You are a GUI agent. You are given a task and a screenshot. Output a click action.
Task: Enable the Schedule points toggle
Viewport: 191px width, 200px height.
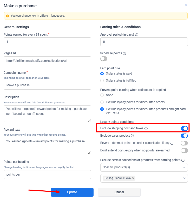tap(104, 59)
